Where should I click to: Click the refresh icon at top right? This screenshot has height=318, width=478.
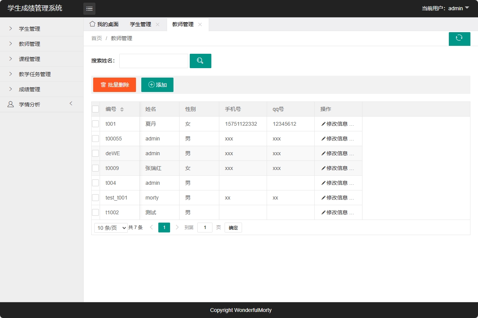point(459,39)
